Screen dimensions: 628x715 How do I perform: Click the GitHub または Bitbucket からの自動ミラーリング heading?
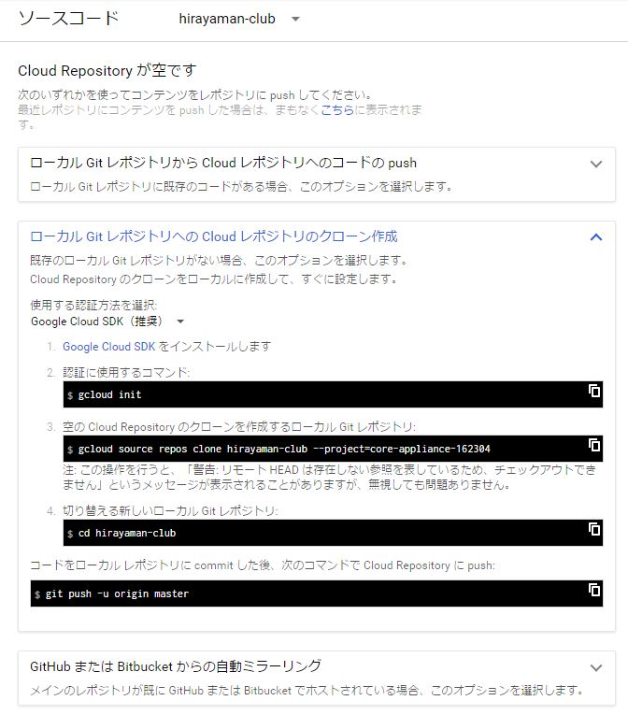pyautogui.click(x=176, y=666)
